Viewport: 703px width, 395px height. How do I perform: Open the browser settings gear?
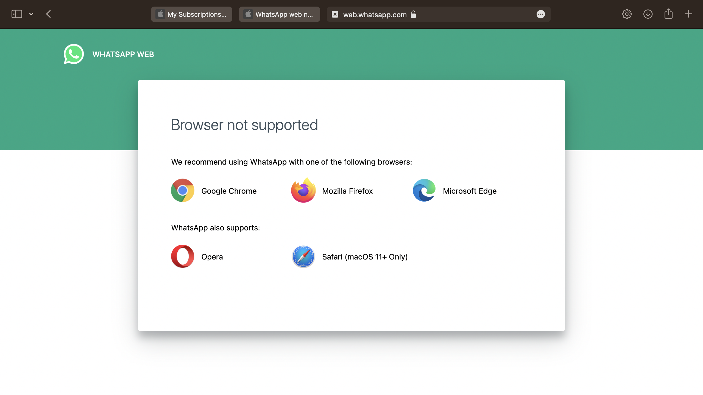click(x=627, y=14)
